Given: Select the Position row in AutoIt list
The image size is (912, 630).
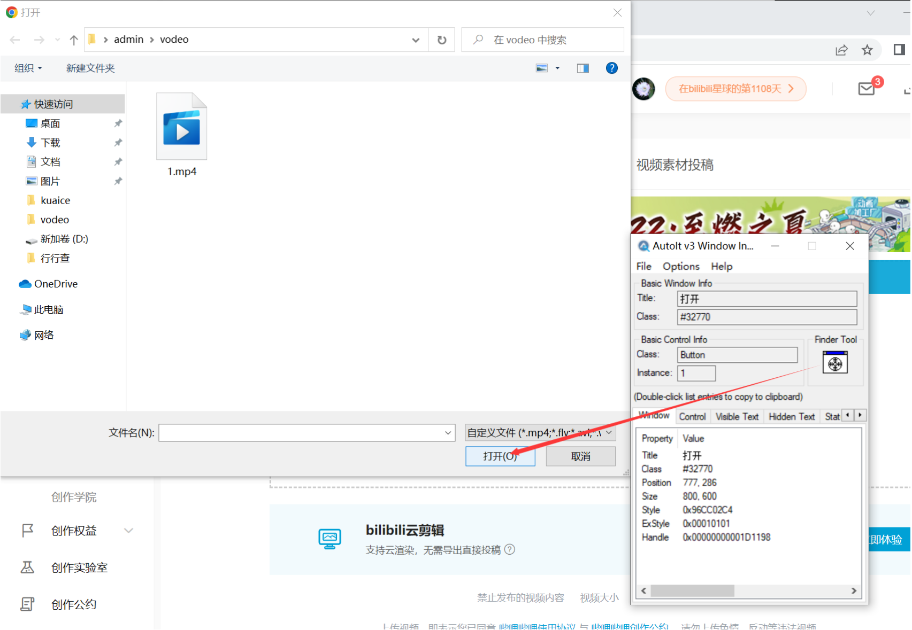Looking at the screenshot, I should pos(679,483).
